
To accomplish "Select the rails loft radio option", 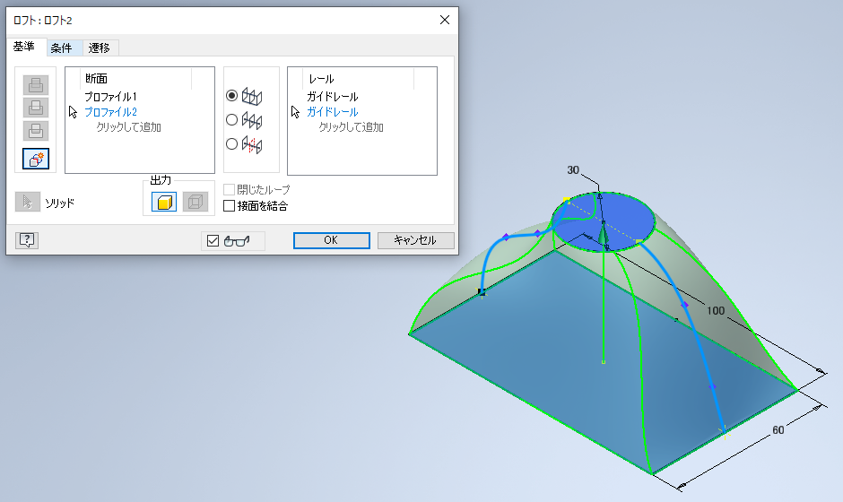I will (231, 96).
